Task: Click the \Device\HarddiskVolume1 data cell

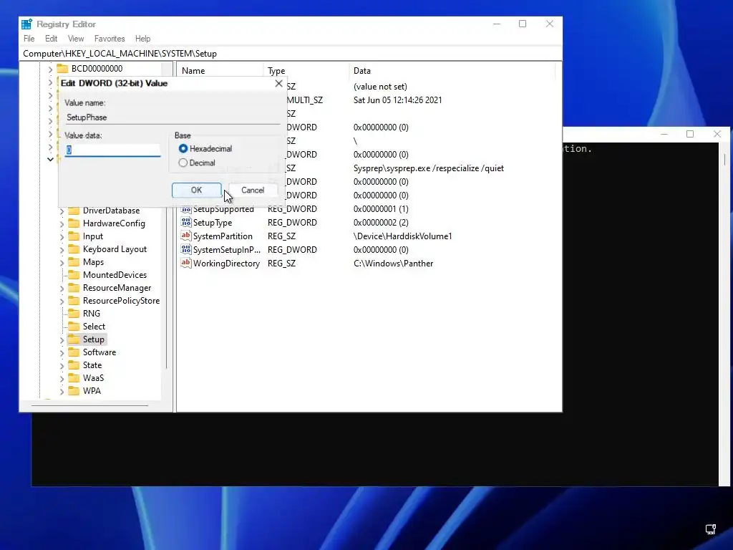Action: click(x=402, y=236)
